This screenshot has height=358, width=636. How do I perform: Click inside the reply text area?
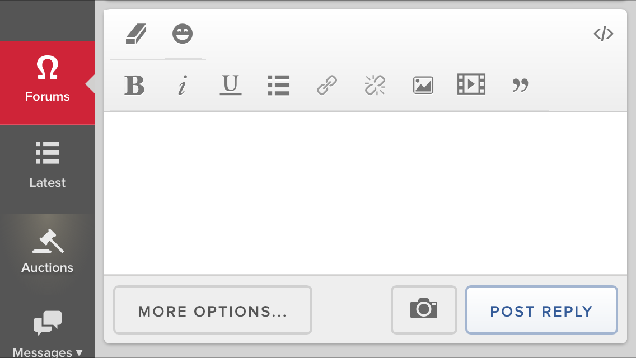pos(365,193)
